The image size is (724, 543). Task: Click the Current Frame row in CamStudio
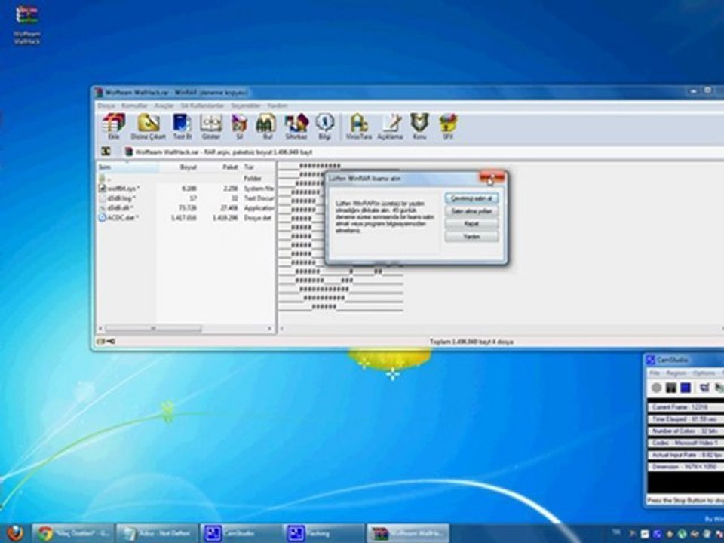686,407
